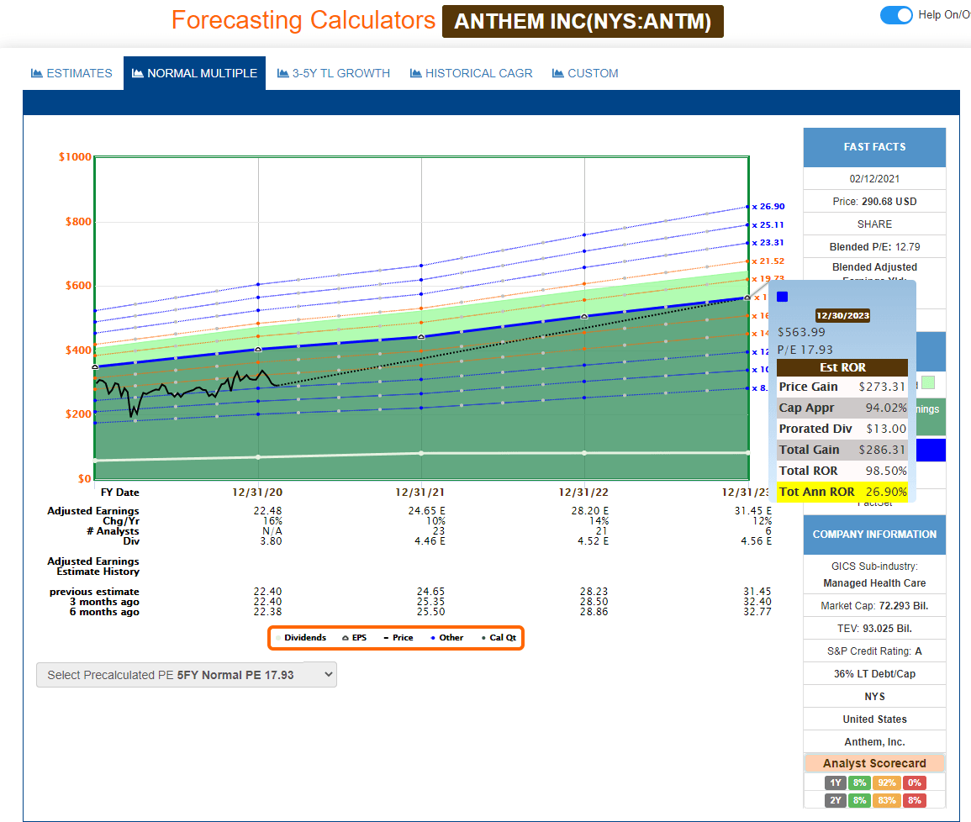Switch to the Normal Multiple tab
This screenshot has width=971, height=822.
click(x=194, y=74)
